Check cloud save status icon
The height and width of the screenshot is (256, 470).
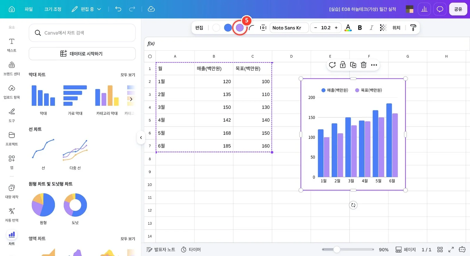coord(151,9)
